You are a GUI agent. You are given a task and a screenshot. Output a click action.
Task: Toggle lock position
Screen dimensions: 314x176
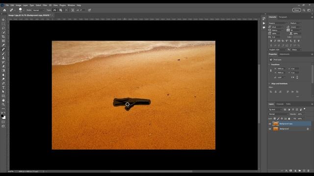(282, 119)
